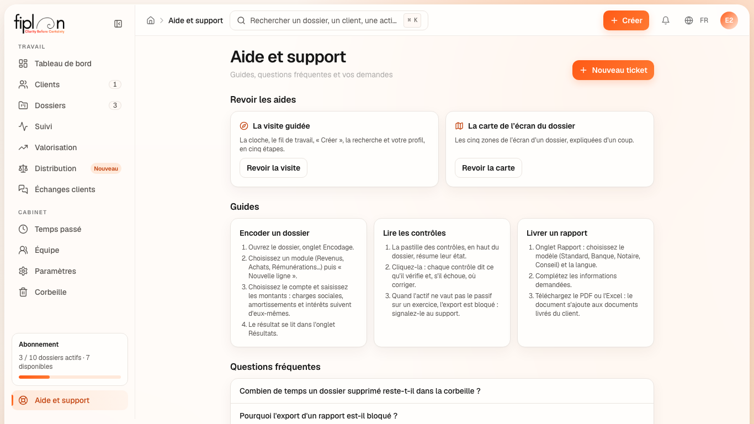
Task: Collapse the sidebar with the panel icon
Action: click(118, 24)
